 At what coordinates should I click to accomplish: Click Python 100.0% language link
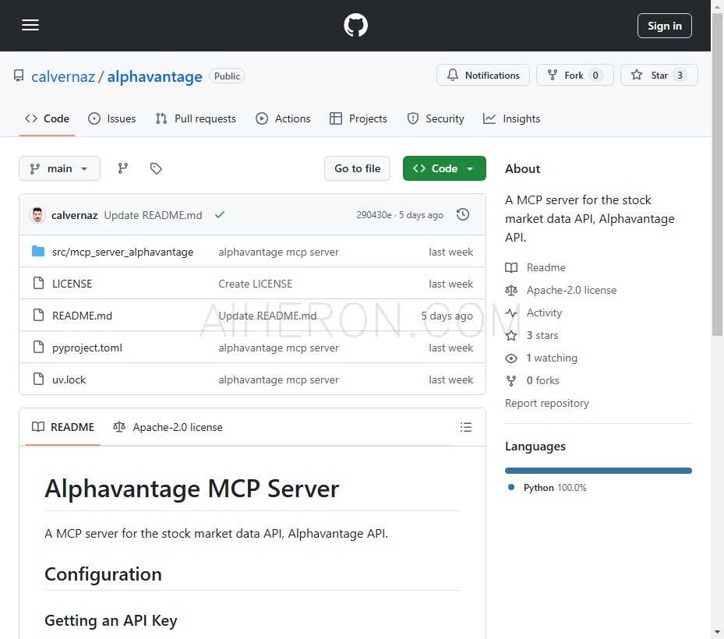[x=547, y=488]
